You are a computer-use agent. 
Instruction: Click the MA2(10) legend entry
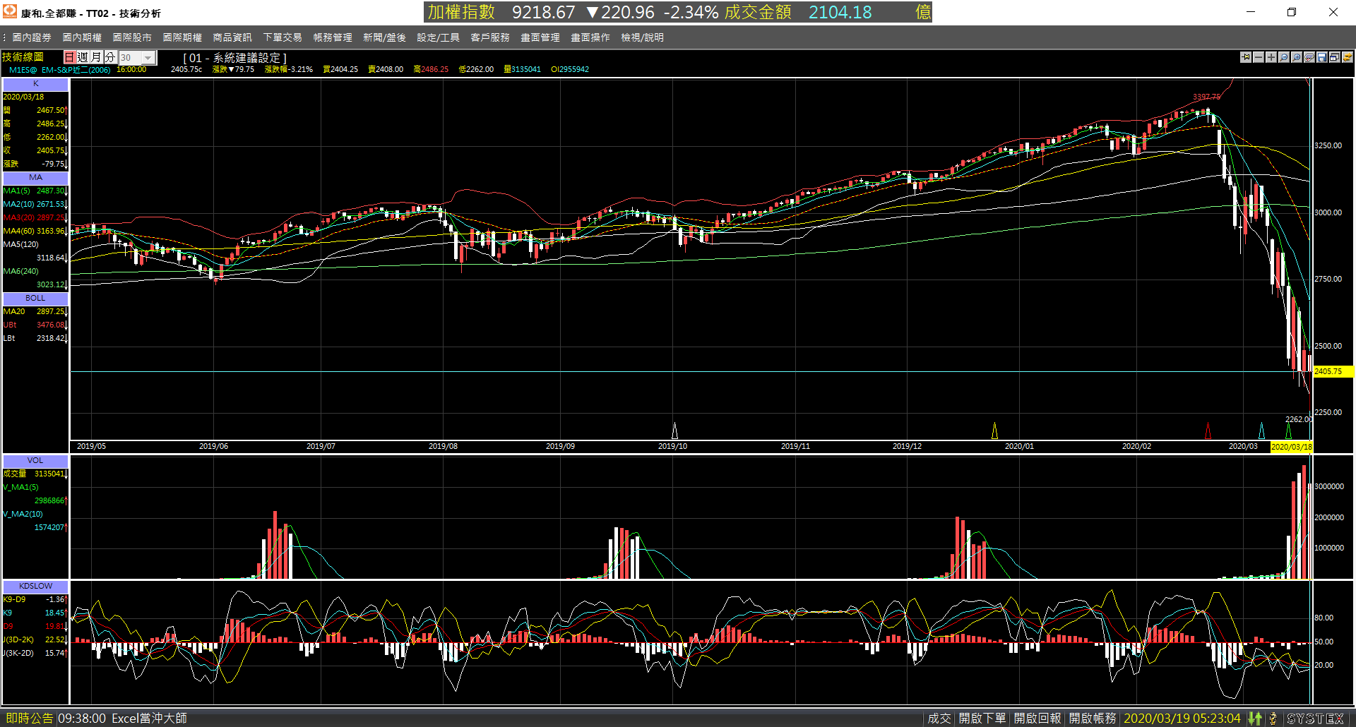pos(35,205)
